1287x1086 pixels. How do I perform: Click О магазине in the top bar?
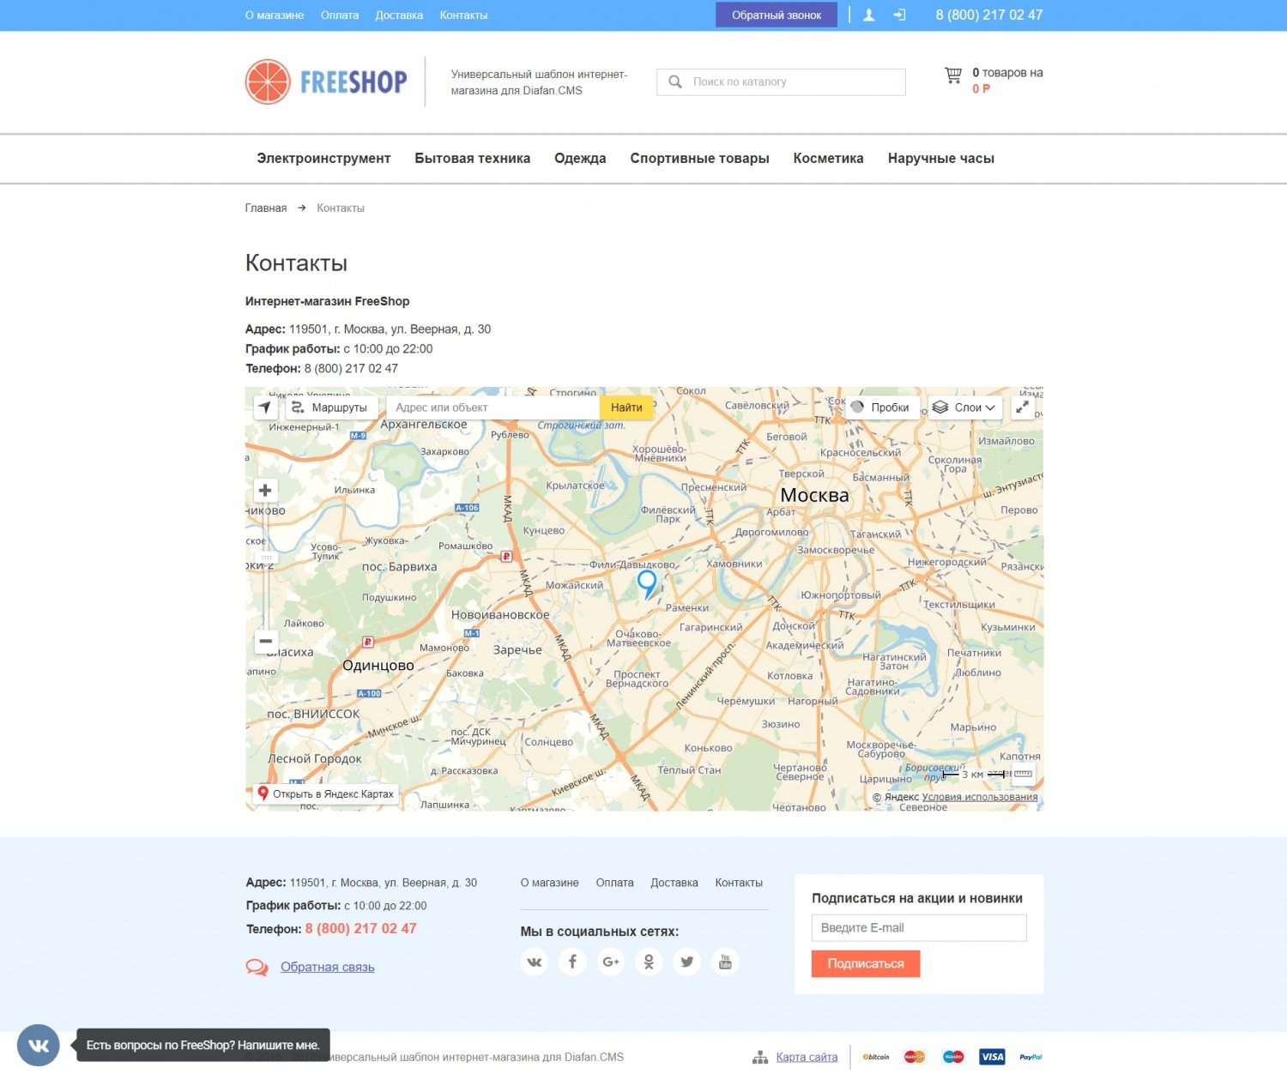(275, 15)
